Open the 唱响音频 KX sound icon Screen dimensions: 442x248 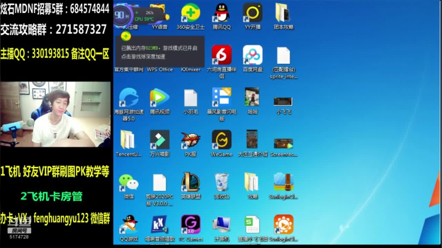pyautogui.click(x=160, y=228)
